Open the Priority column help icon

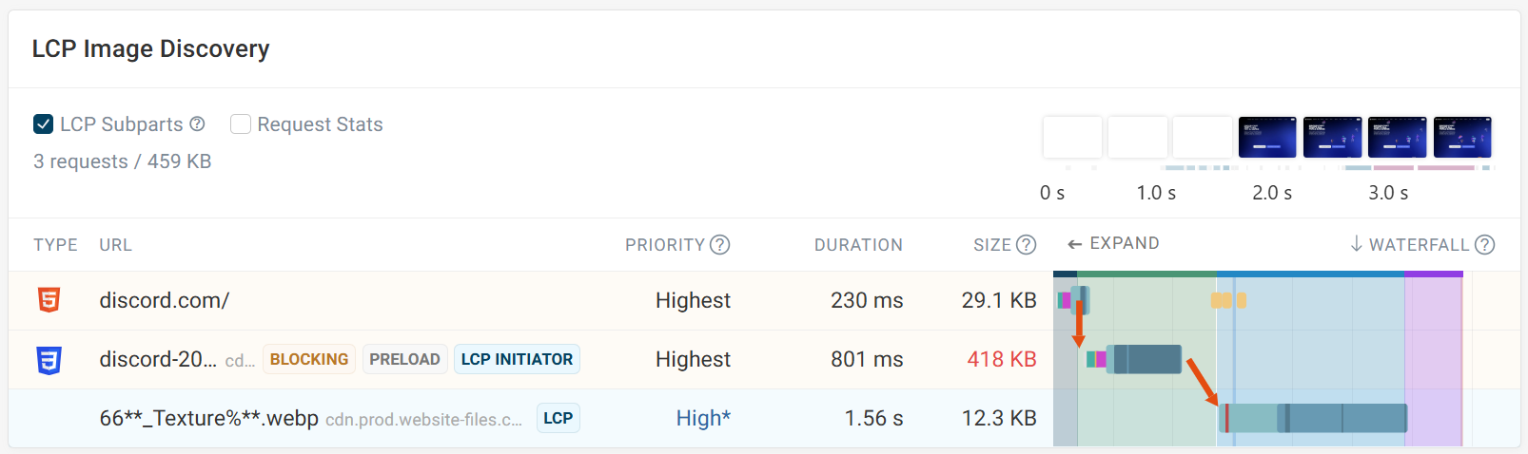(720, 245)
